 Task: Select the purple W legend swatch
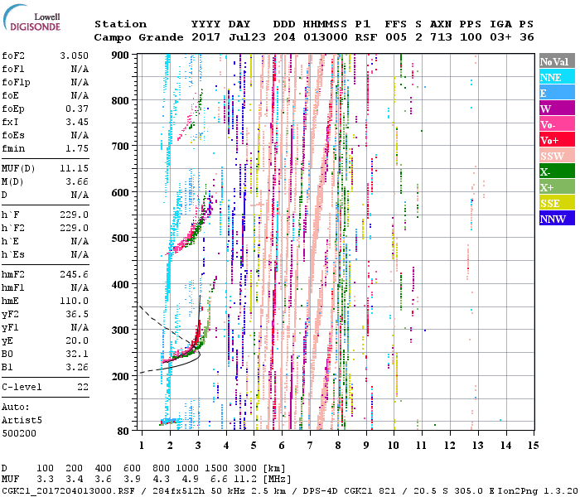click(x=556, y=109)
